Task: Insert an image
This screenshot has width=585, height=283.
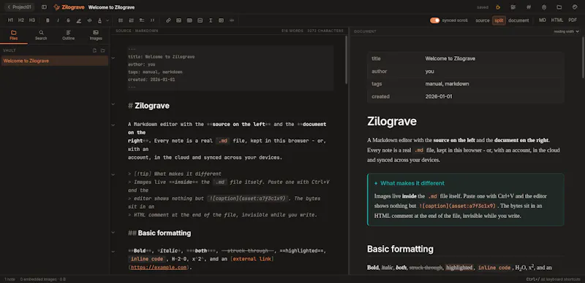Action: tap(178, 20)
